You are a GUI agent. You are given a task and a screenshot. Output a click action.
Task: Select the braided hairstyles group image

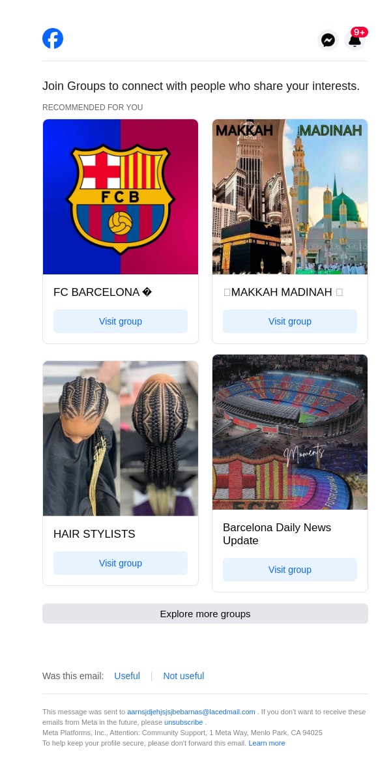(x=121, y=439)
